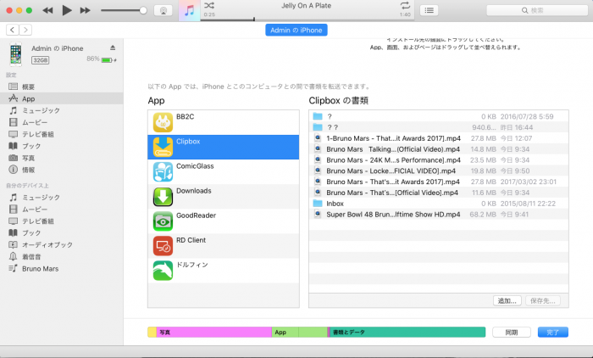This screenshot has height=358, width=593.
Task: Eject Admin の iPhone device
Action: pos(113,48)
